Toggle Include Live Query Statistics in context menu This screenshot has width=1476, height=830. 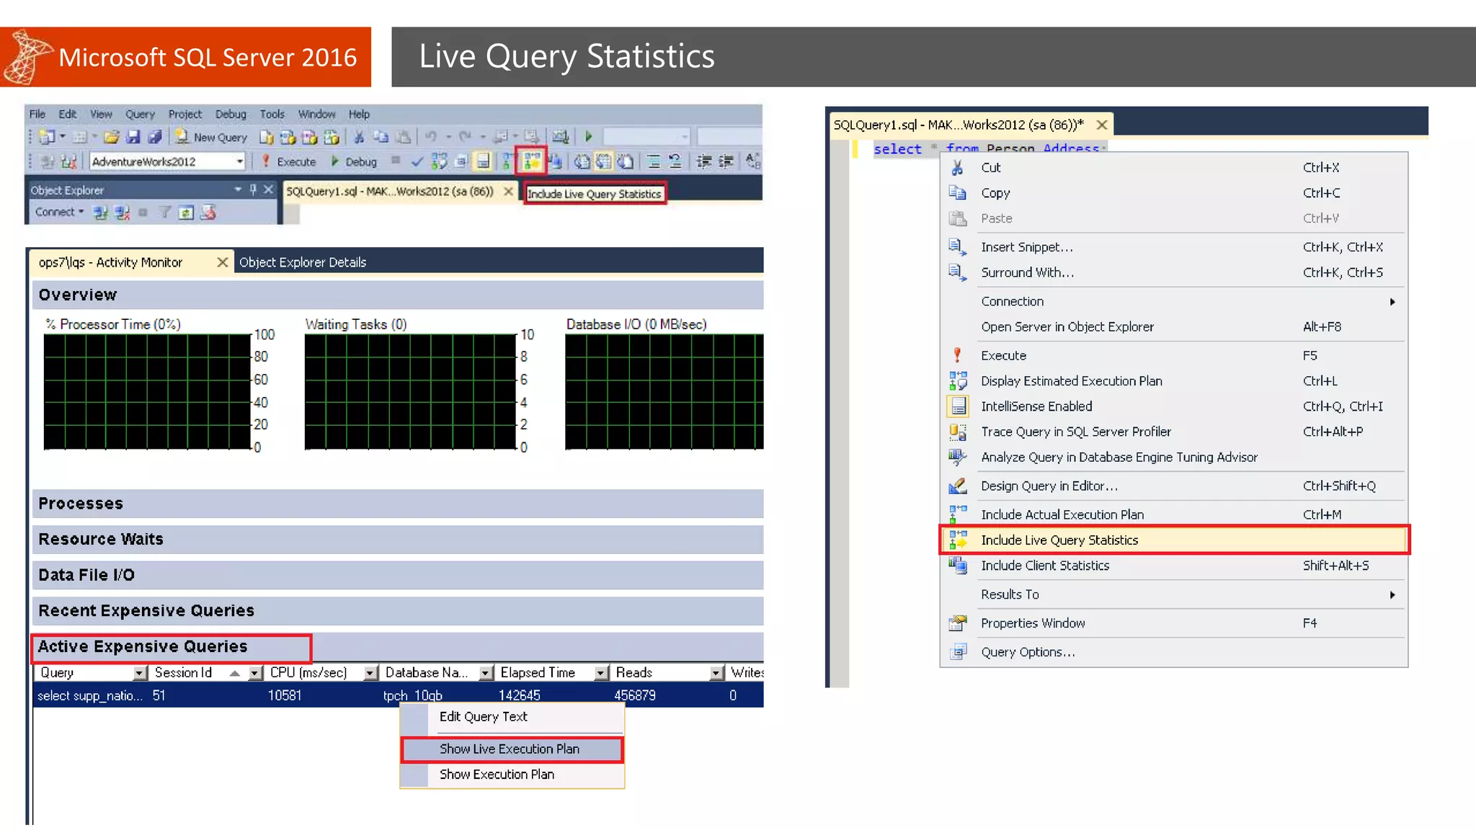click(1174, 540)
